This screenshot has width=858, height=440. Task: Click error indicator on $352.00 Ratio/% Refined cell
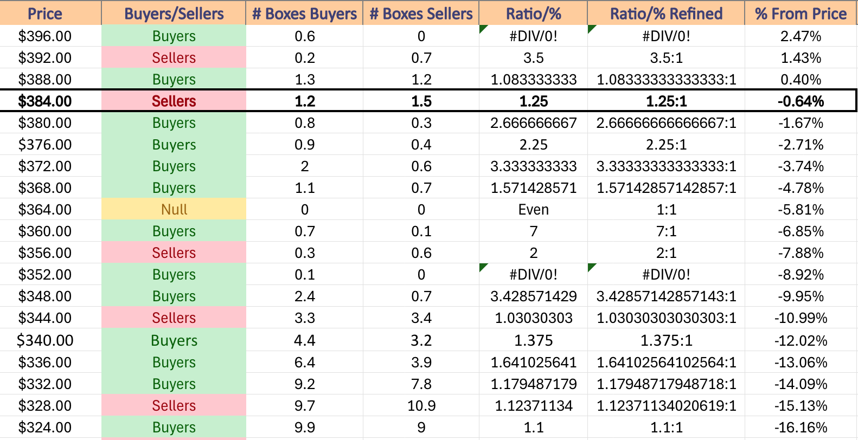pos(592,268)
